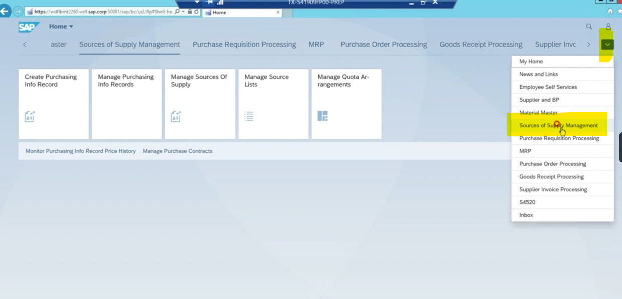Switch to Purchase Requisition Processing tab
The width and height of the screenshot is (622, 299).
[x=244, y=45]
